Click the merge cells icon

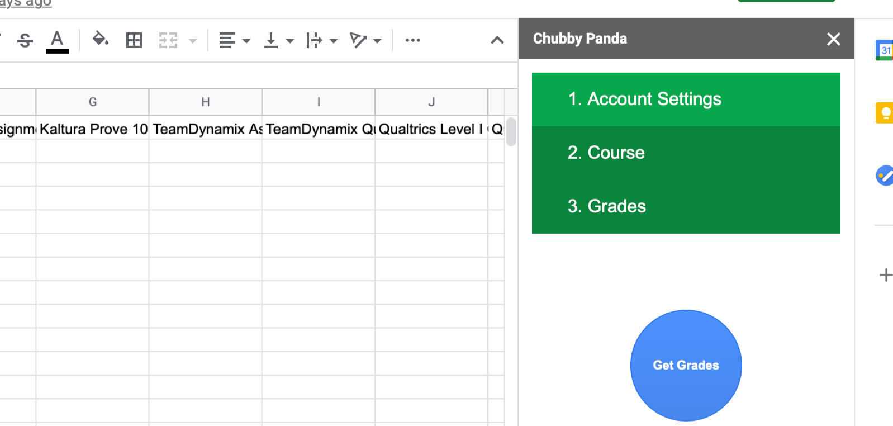[168, 40]
